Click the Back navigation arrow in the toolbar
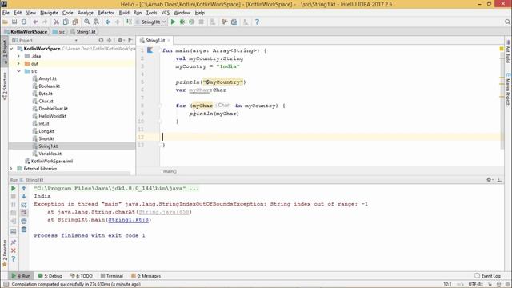Viewport: 512px width, 288px height. [x=107, y=22]
